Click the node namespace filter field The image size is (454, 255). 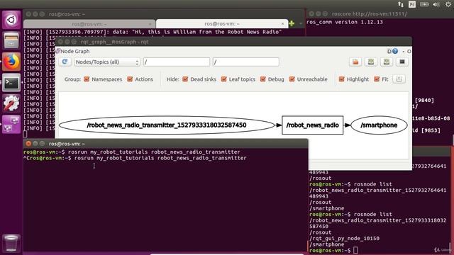coord(177,62)
